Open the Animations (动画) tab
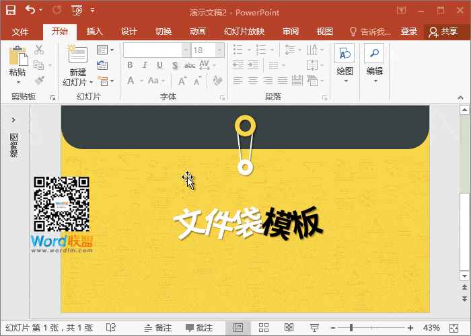471x336 pixels. tap(197, 32)
